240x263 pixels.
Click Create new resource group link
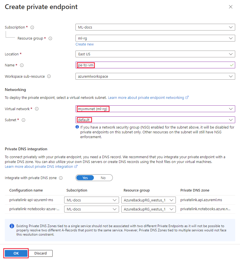(x=85, y=44)
